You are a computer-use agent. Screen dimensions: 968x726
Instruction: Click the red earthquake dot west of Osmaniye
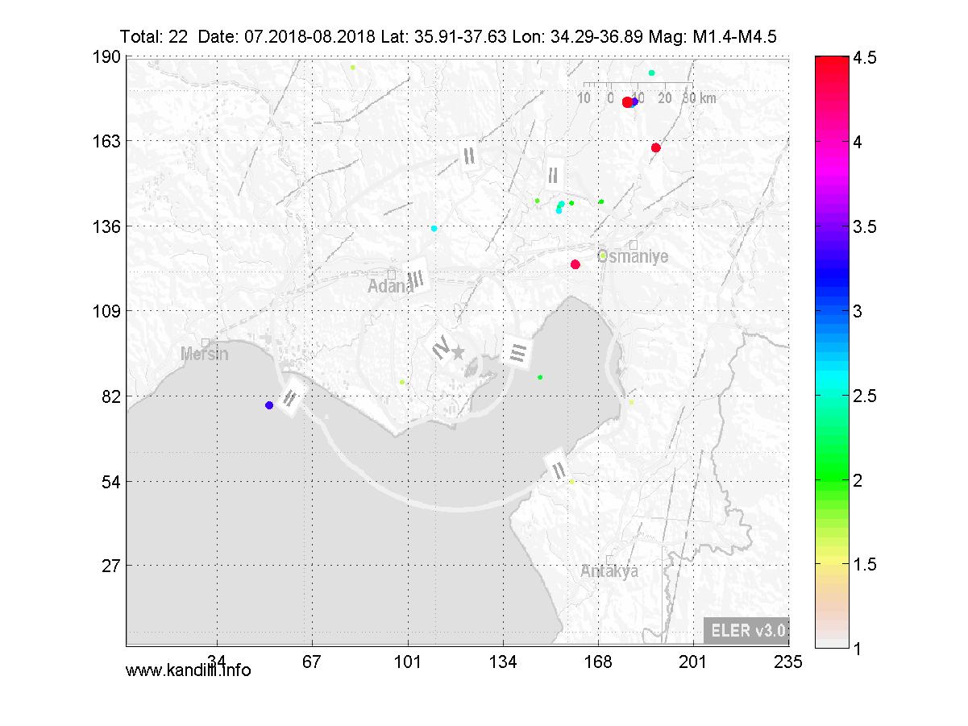coord(575,264)
